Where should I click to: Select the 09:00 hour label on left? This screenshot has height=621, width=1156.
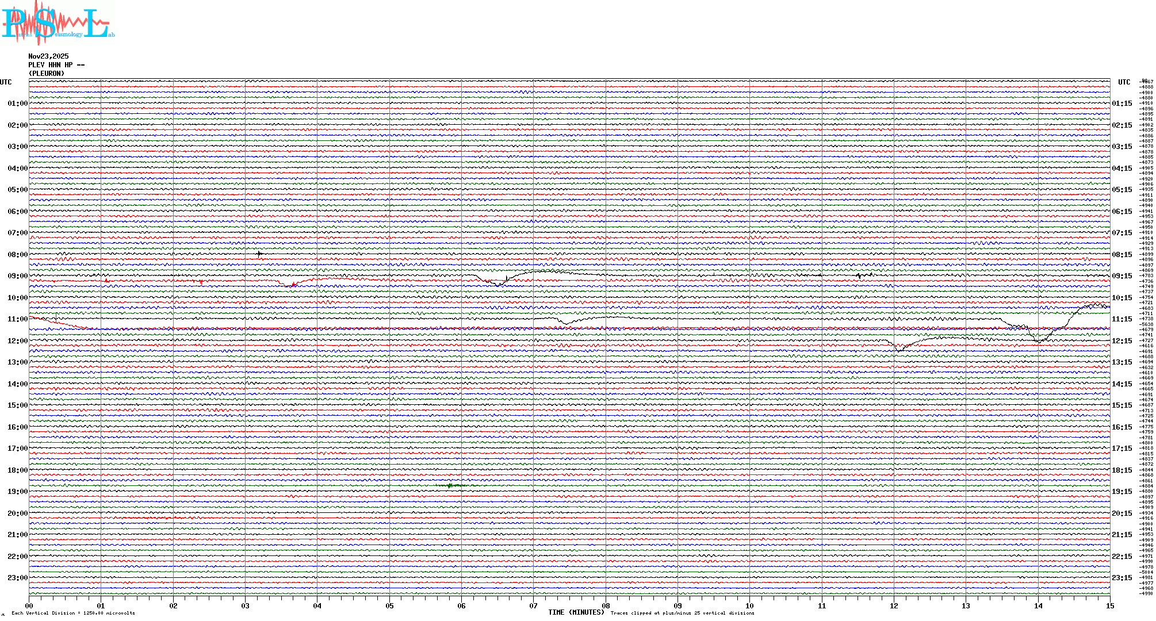[17, 276]
